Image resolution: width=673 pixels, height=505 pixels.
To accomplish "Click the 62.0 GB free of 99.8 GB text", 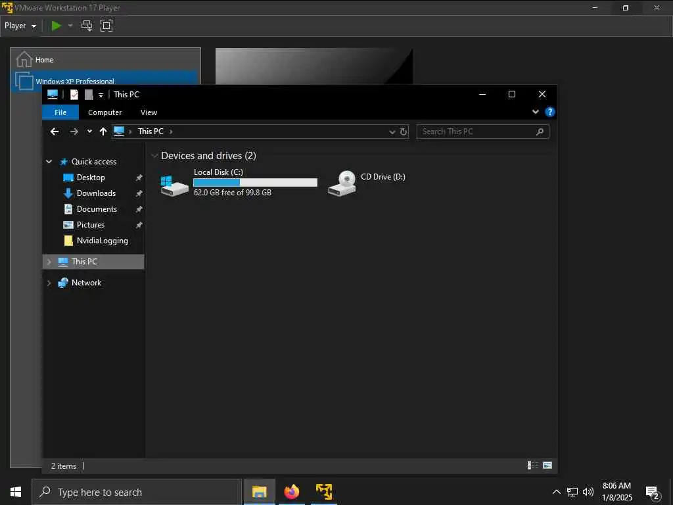I will pos(233,193).
